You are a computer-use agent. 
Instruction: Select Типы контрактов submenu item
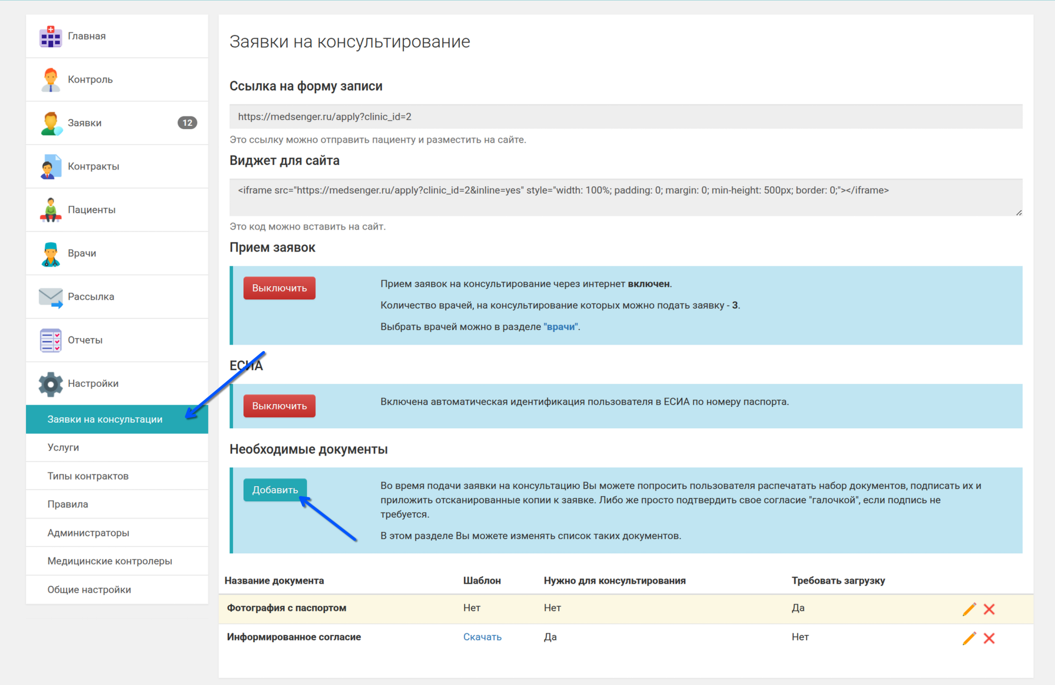click(88, 476)
